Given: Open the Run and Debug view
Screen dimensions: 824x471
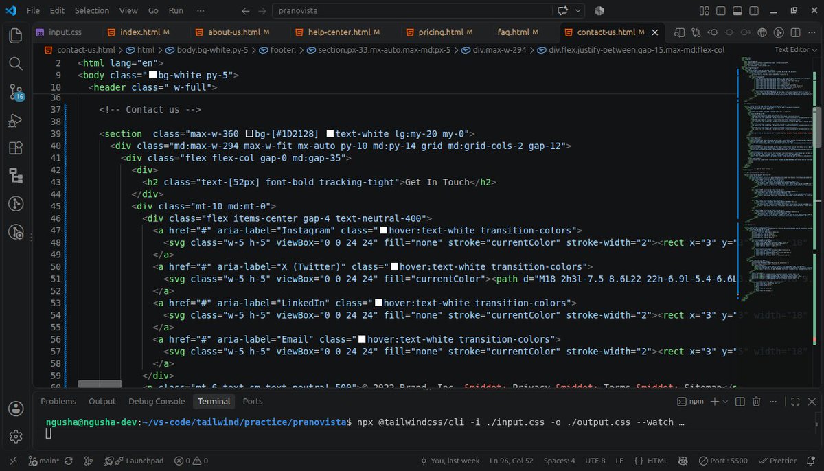Looking at the screenshot, I should pos(16,120).
